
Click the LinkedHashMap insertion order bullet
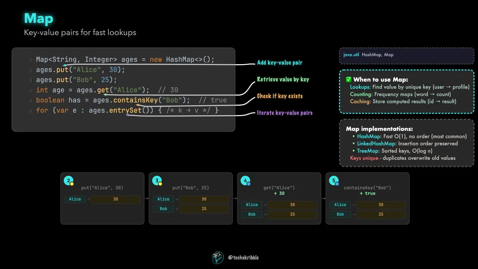pyautogui.click(x=405, y=143)
